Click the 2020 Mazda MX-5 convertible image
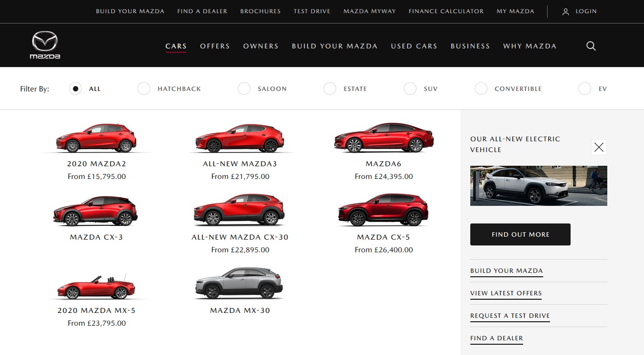The image size is (644, 355). [96, 287]
